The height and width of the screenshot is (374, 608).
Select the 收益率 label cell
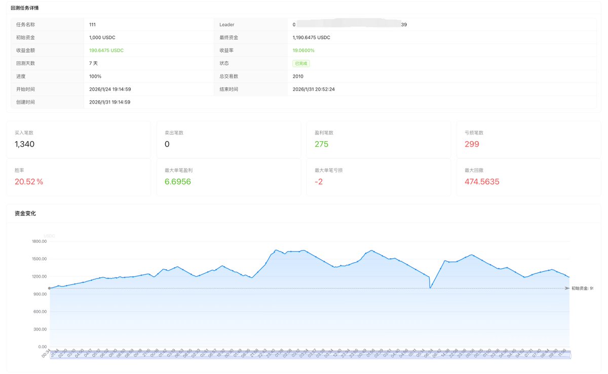tap(250, 50)
